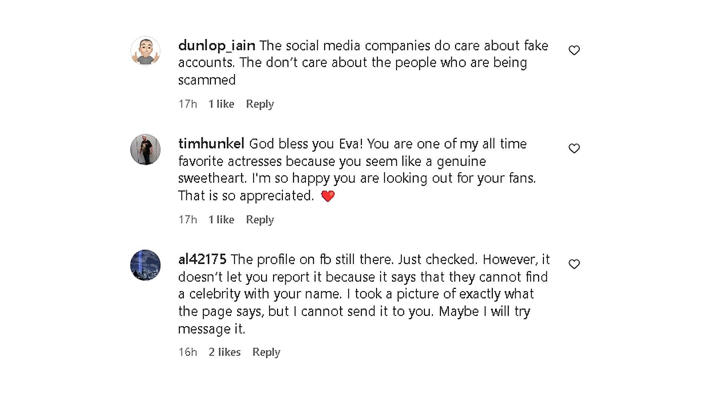Heart the al42175 comment
The width and height of the screenshot is (712, 400).
tap(574, 264)
